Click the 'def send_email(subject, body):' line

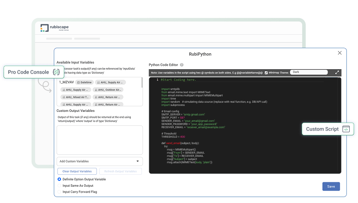point(180,143)
